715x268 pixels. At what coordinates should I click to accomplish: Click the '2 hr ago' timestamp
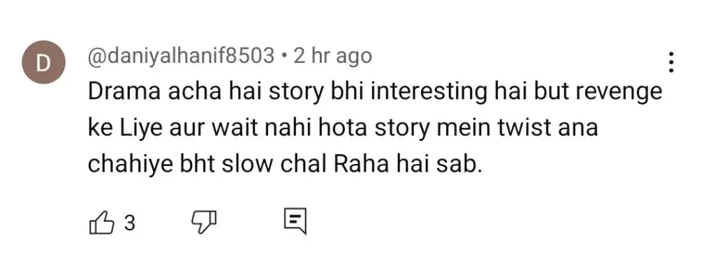point(333,56)
